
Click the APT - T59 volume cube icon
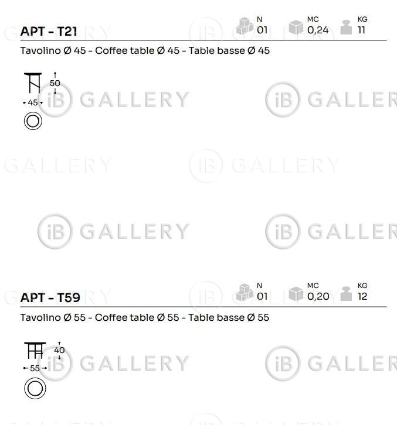tap(296, 293)
